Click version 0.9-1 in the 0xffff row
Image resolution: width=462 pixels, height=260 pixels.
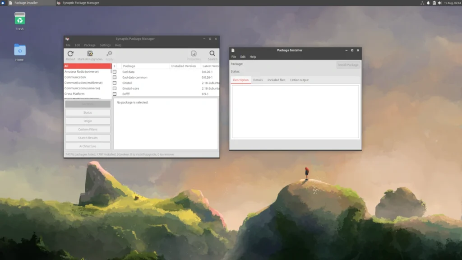pos(205,94)
